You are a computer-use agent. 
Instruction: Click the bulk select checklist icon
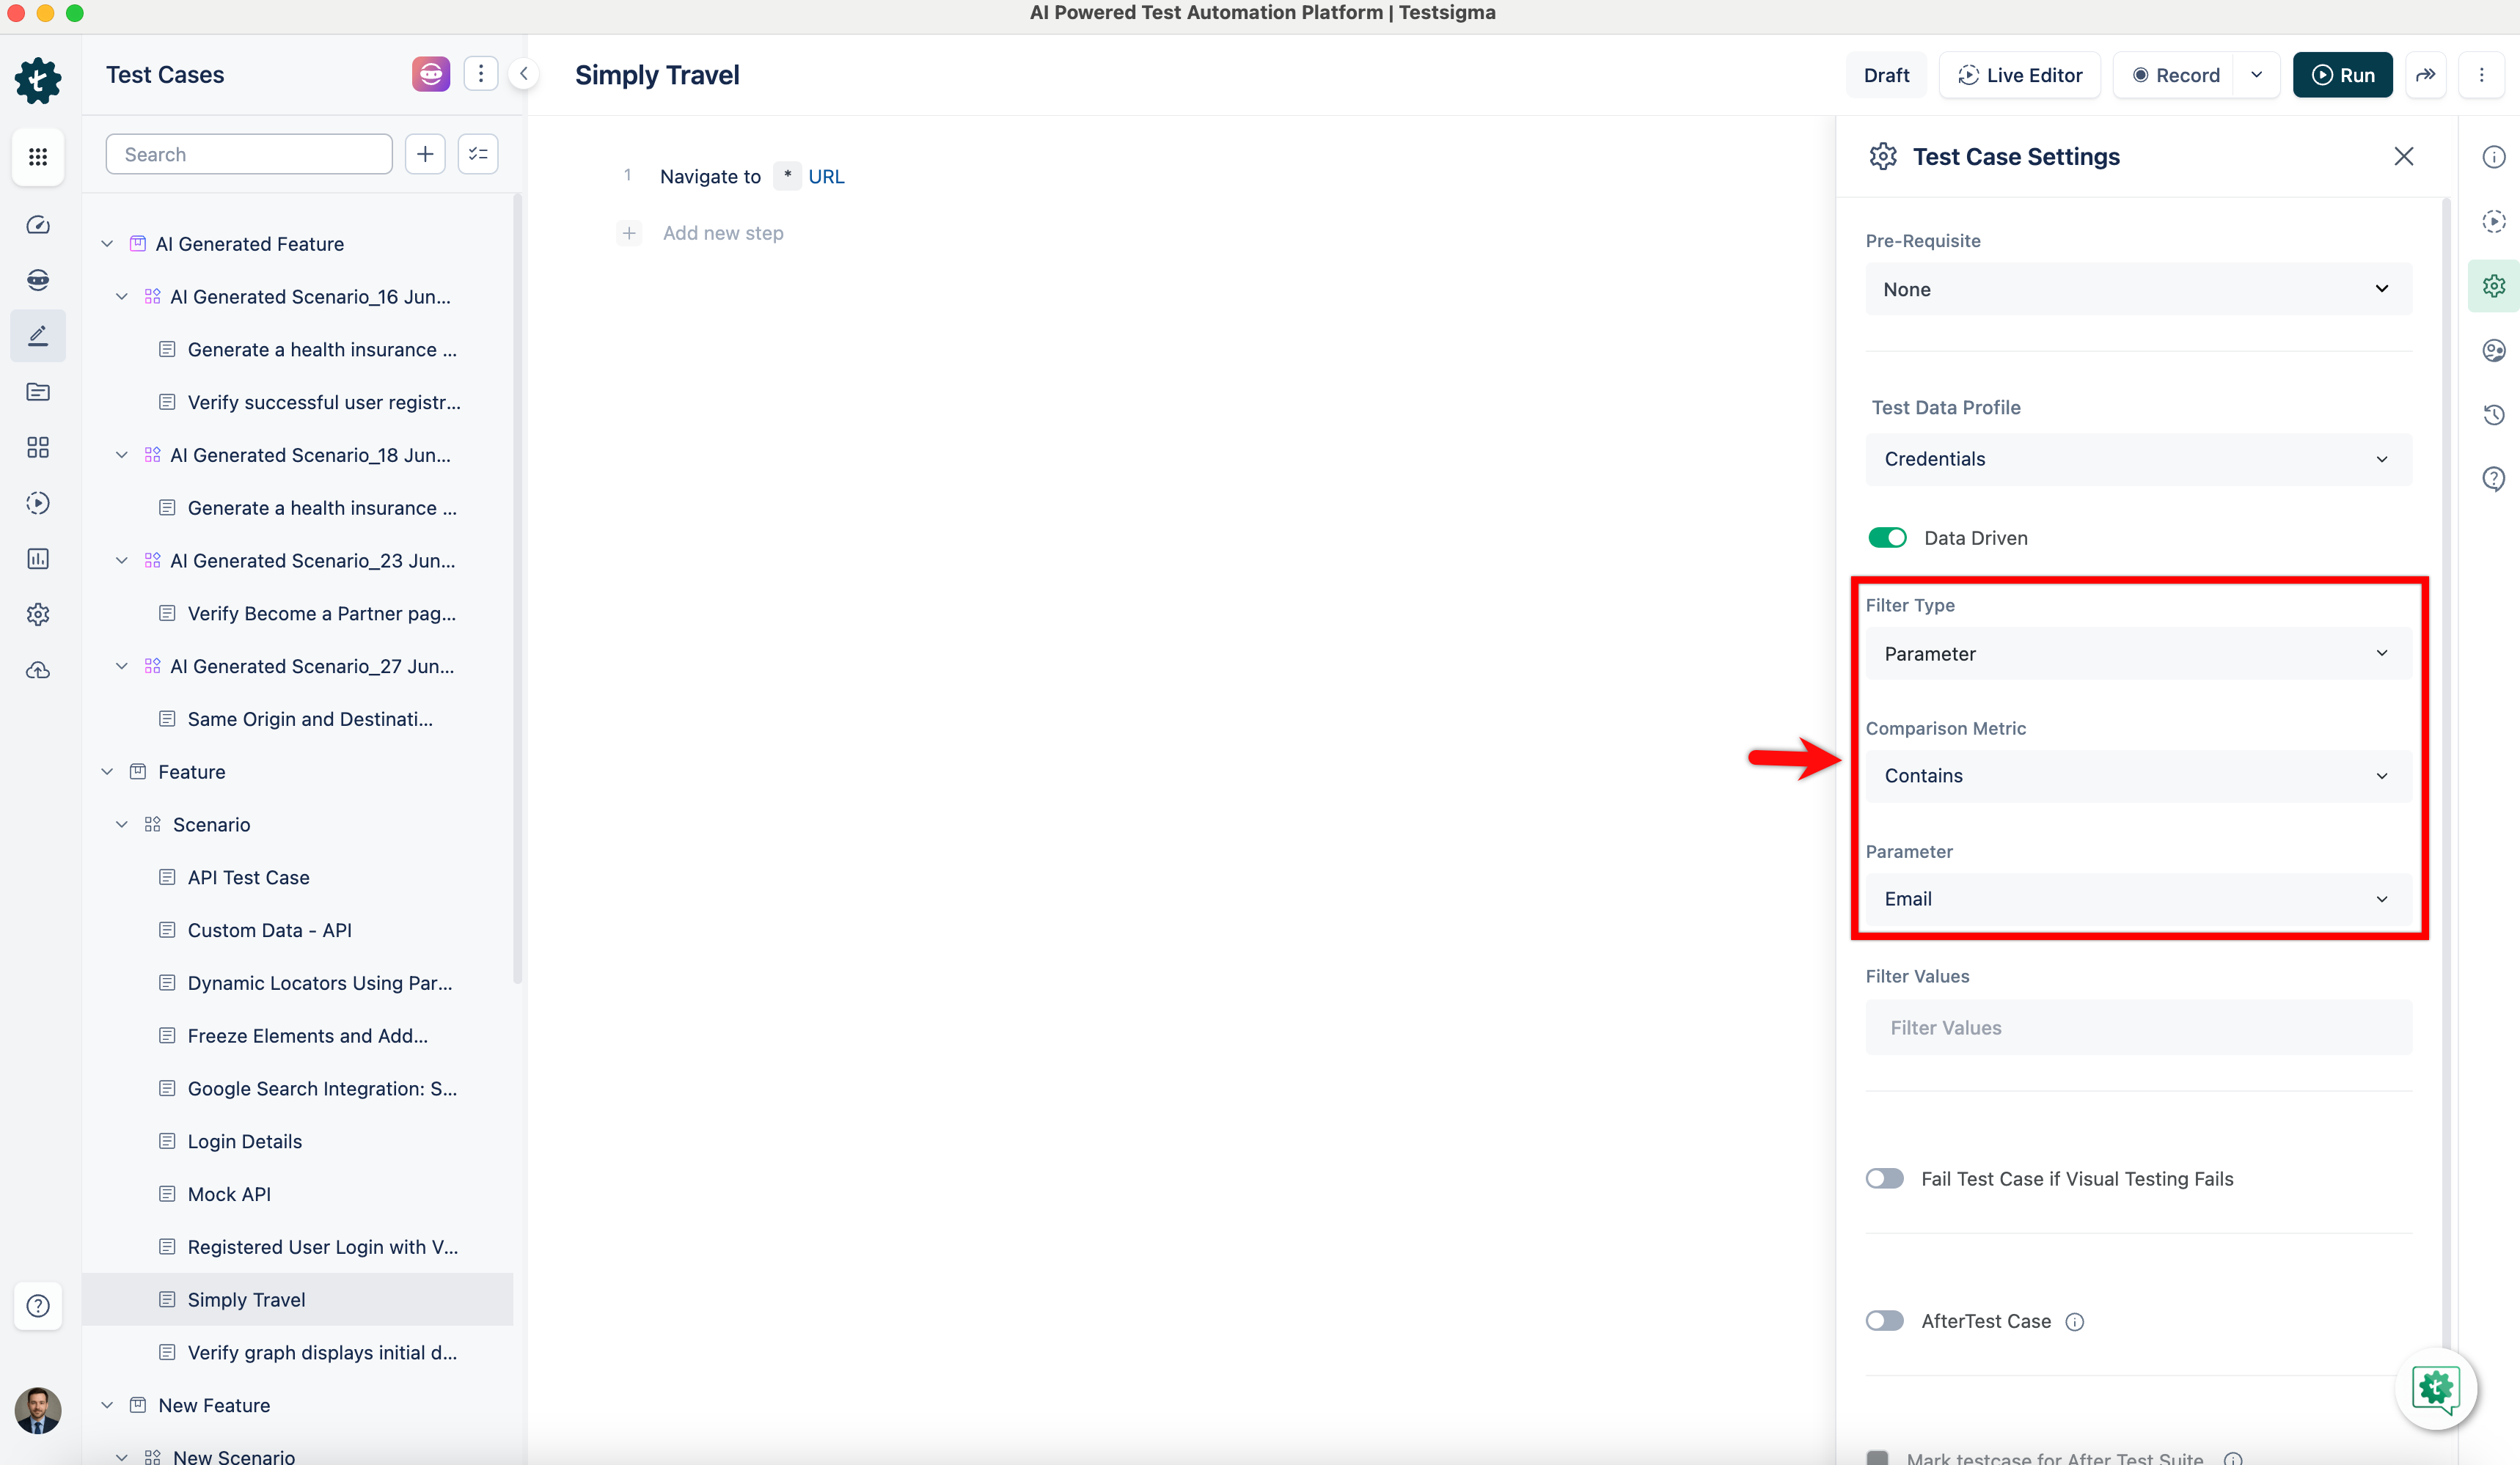478,154
